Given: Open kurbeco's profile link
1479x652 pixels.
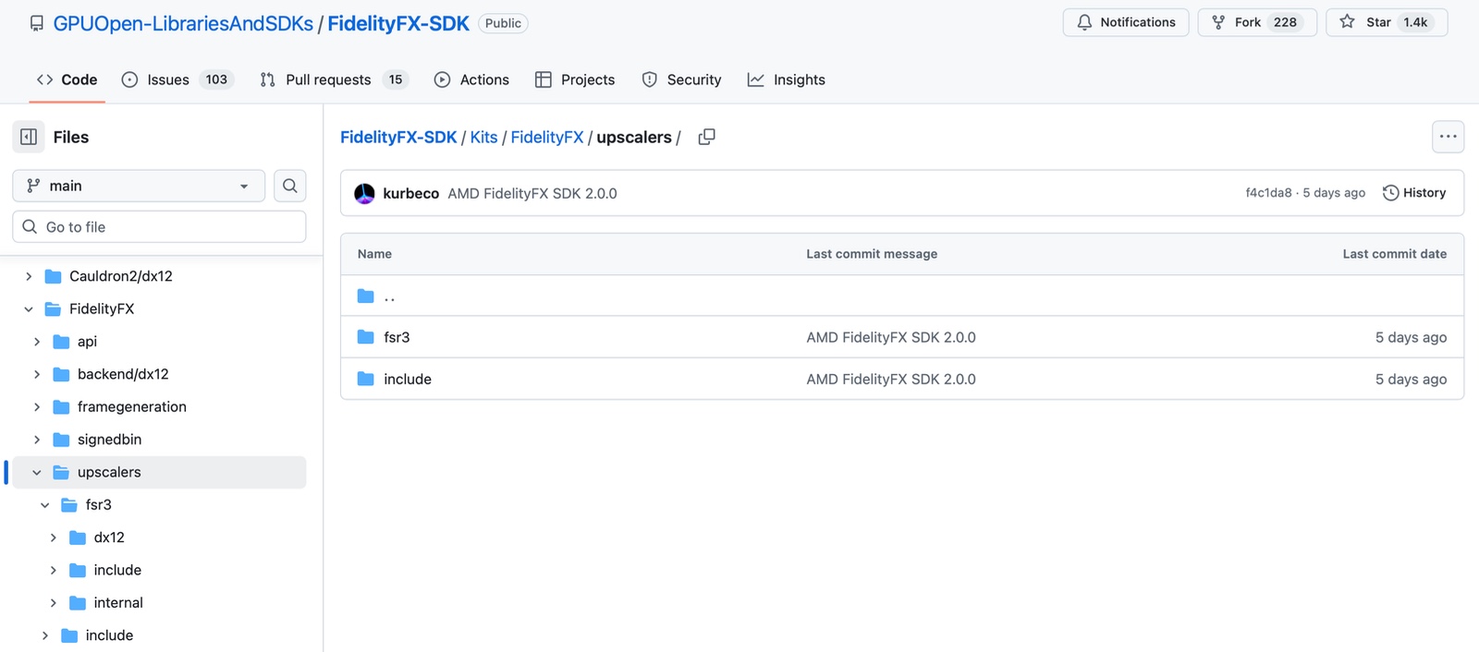Looking at the screenshot, I should (x=411, y=193).
